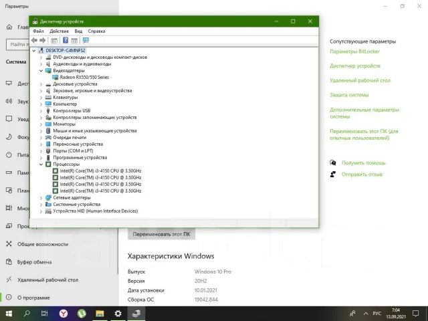
Task: Click the blue Help icon in toolbar
Action: pos(66,40)
